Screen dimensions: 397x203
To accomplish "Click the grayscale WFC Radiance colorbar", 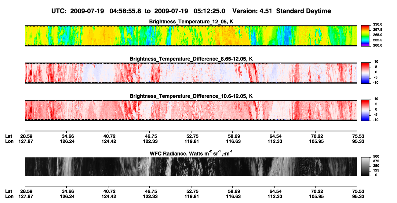I will point(365,166).
